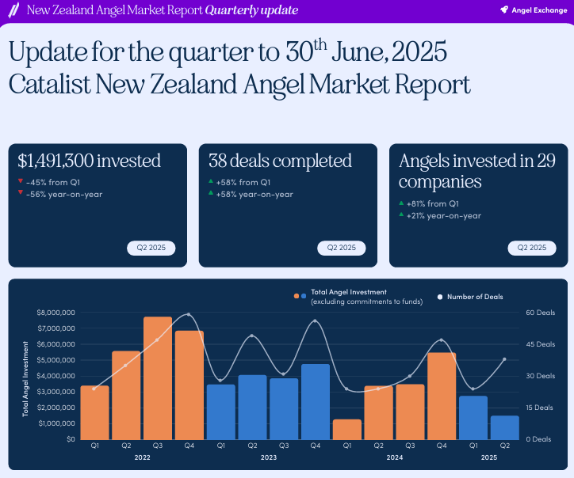Image resolution: width=574 pixels, height=478 pixels.
Task: Click white Number of Deals legend dot
Action: pos(440,297)
